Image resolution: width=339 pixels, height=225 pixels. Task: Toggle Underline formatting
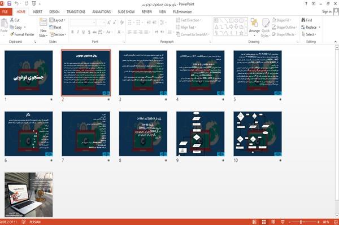pos(84,32)
